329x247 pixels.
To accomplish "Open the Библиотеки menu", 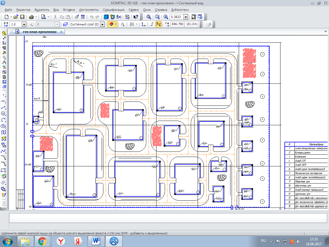I will point(180,10).
